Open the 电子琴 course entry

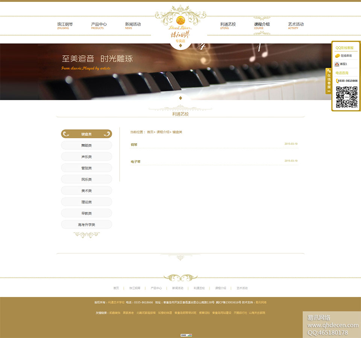(x=135, y=162)
